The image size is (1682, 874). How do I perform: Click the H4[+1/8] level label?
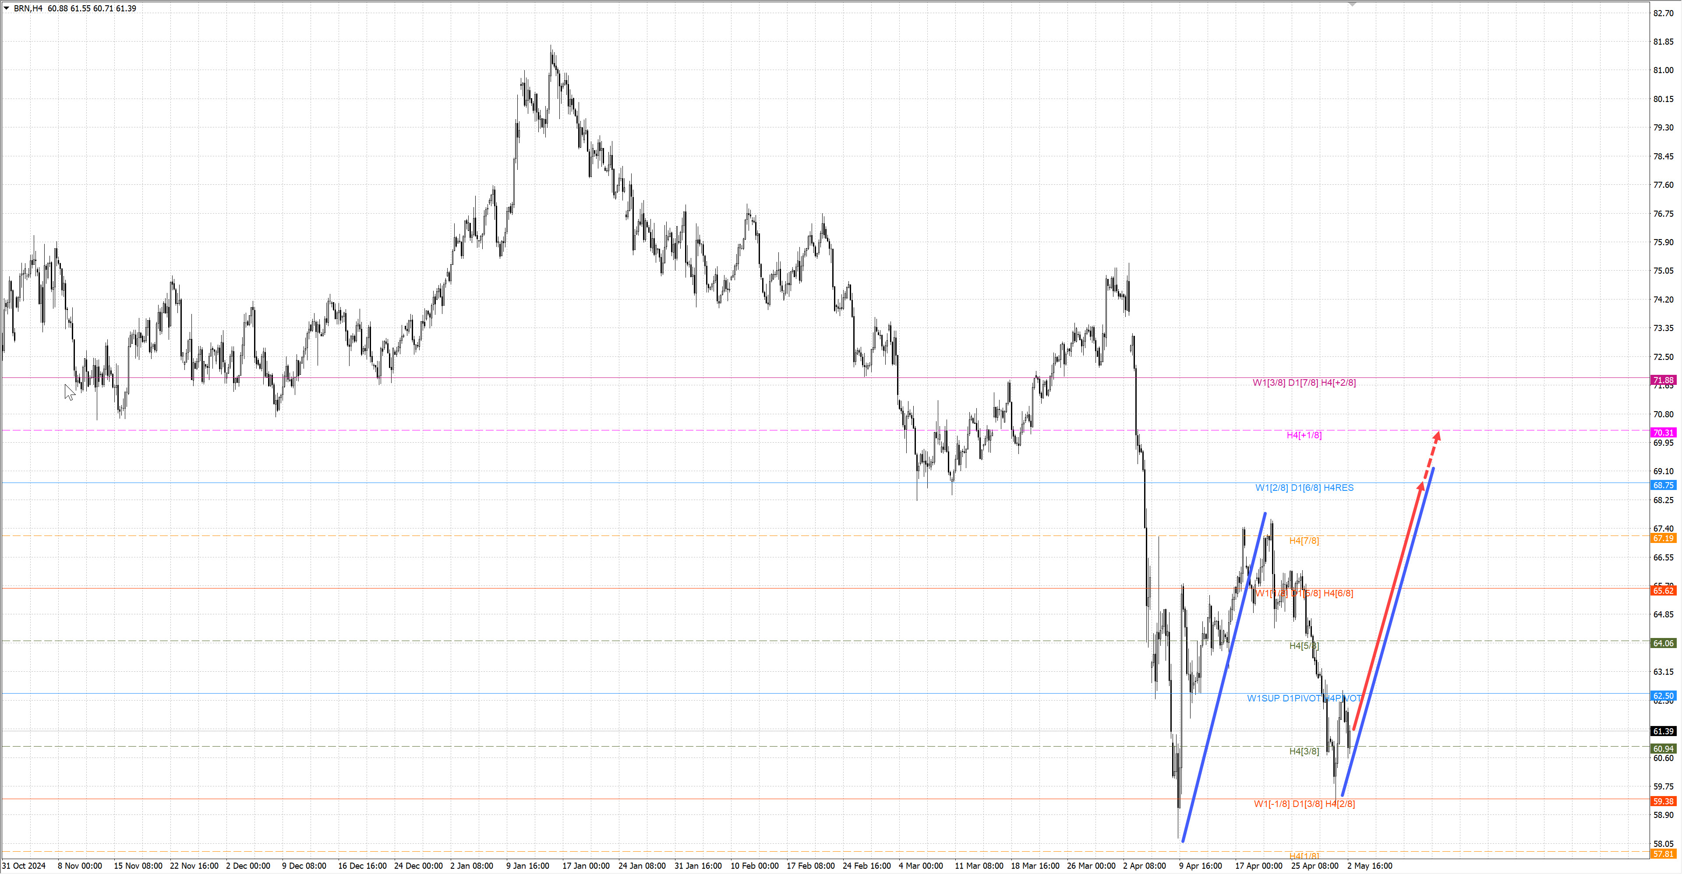click(x=1304, y=435)
